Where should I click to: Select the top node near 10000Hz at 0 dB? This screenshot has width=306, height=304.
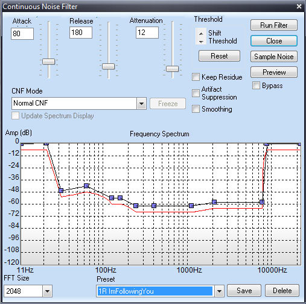tap(267, 144)
